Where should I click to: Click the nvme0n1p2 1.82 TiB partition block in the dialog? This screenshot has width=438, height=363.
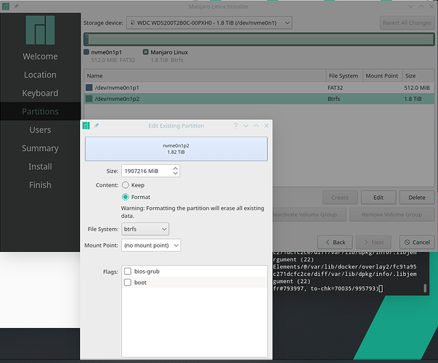(x=177, y=149)
